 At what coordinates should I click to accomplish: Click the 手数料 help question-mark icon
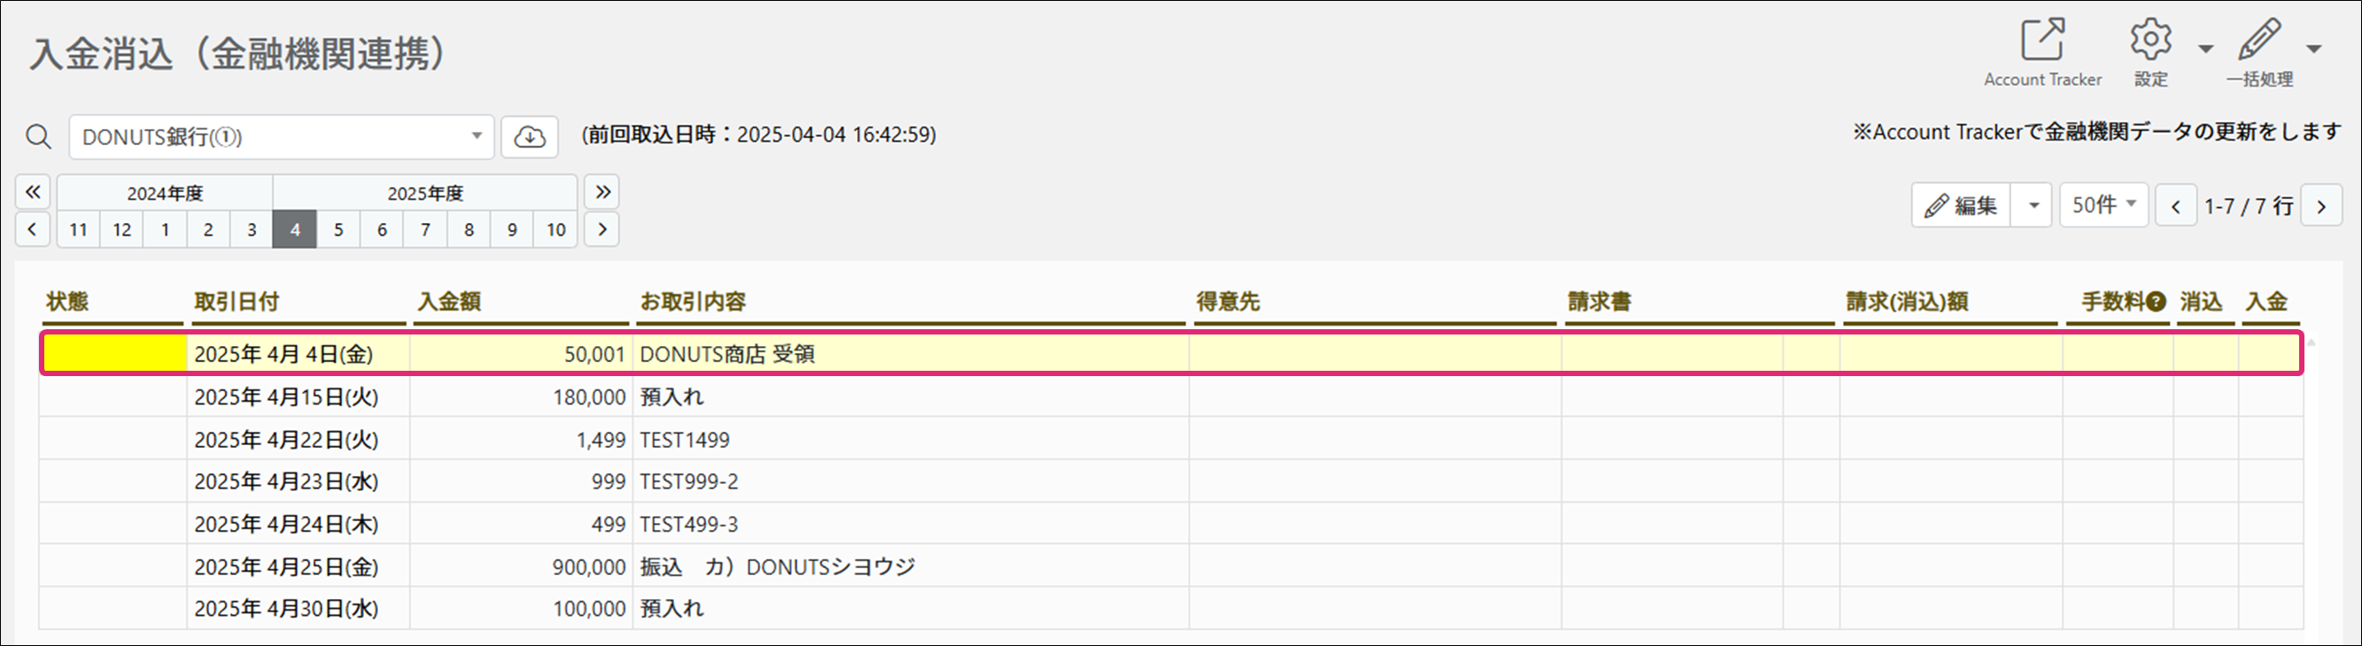(x=2157, y=302)
